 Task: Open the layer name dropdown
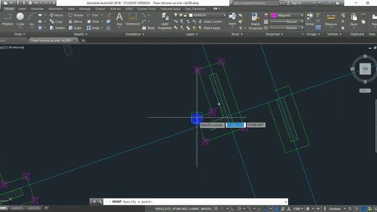200,15
